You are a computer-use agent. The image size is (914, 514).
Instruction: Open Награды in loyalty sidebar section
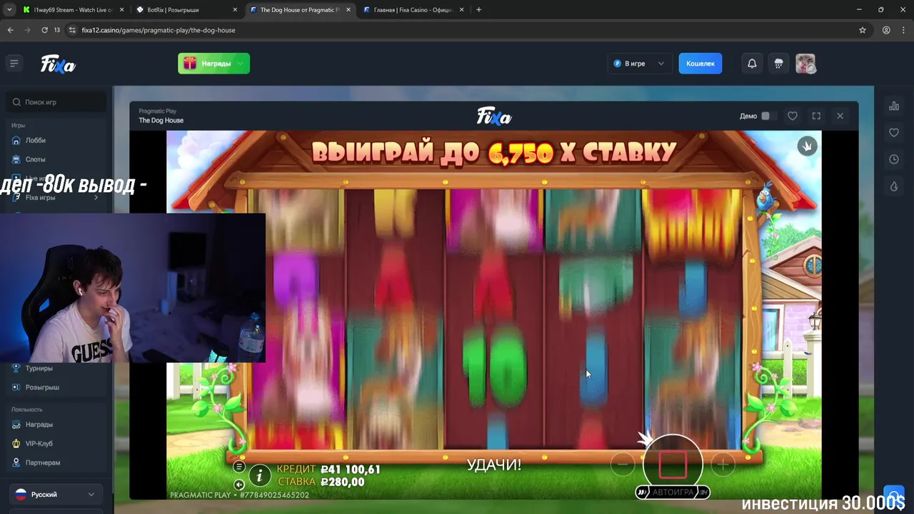click(39, 425)
